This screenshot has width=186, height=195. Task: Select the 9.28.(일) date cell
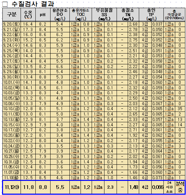pyautogui.click(x=11, y=67)
